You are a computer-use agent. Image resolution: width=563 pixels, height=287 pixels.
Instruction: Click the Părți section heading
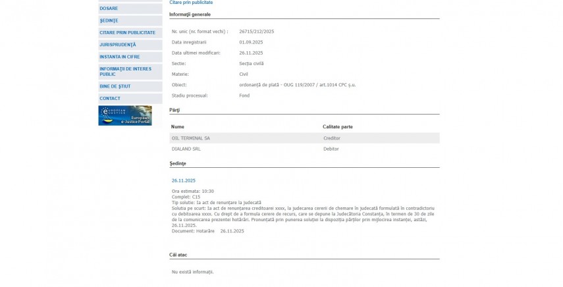pyautogui.click(x=174, y=110)
